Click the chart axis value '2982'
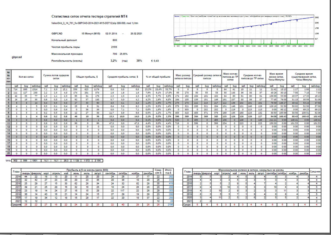 pos(317,18)
